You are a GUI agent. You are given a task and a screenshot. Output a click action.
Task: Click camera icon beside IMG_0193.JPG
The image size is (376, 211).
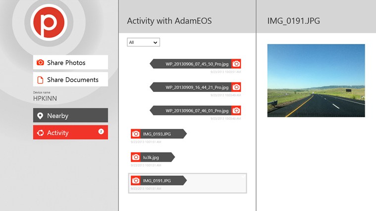(135, 133)
